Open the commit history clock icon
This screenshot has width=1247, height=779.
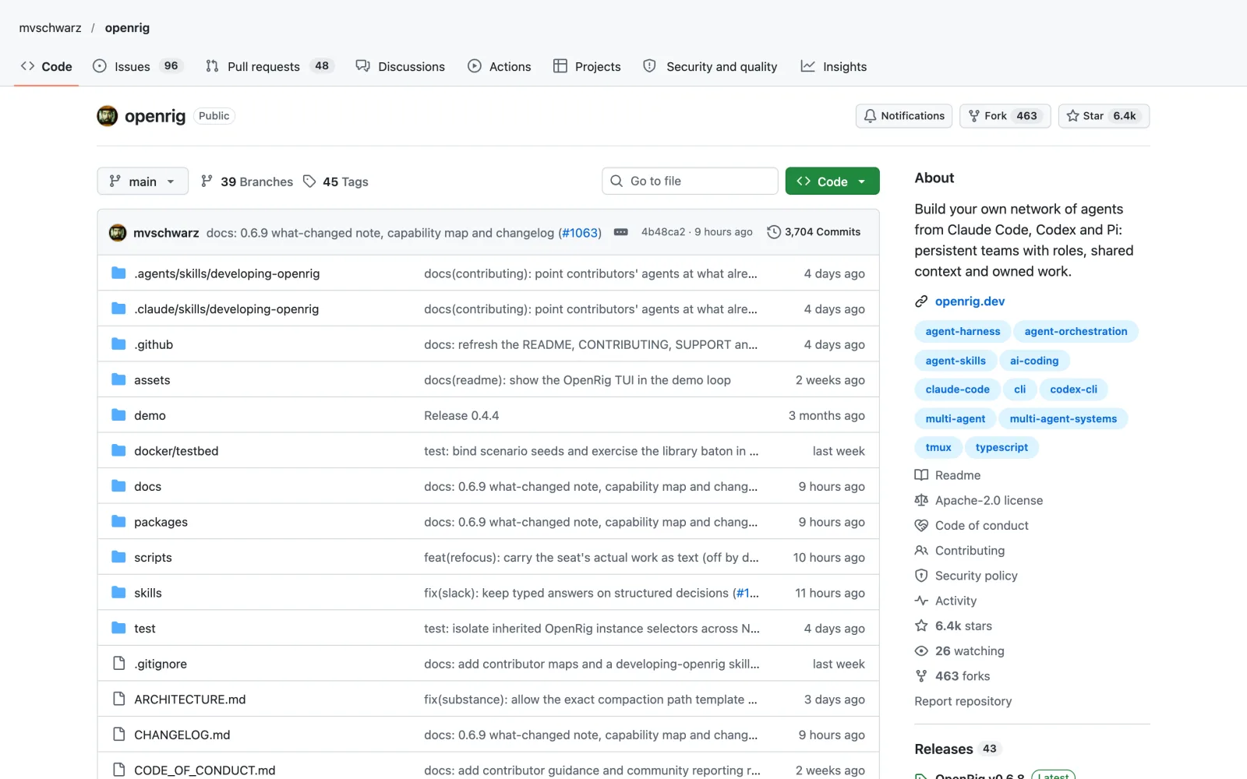coord(774,232)
